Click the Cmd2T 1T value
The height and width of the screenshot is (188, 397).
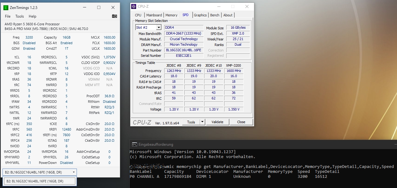pos(66,48)
